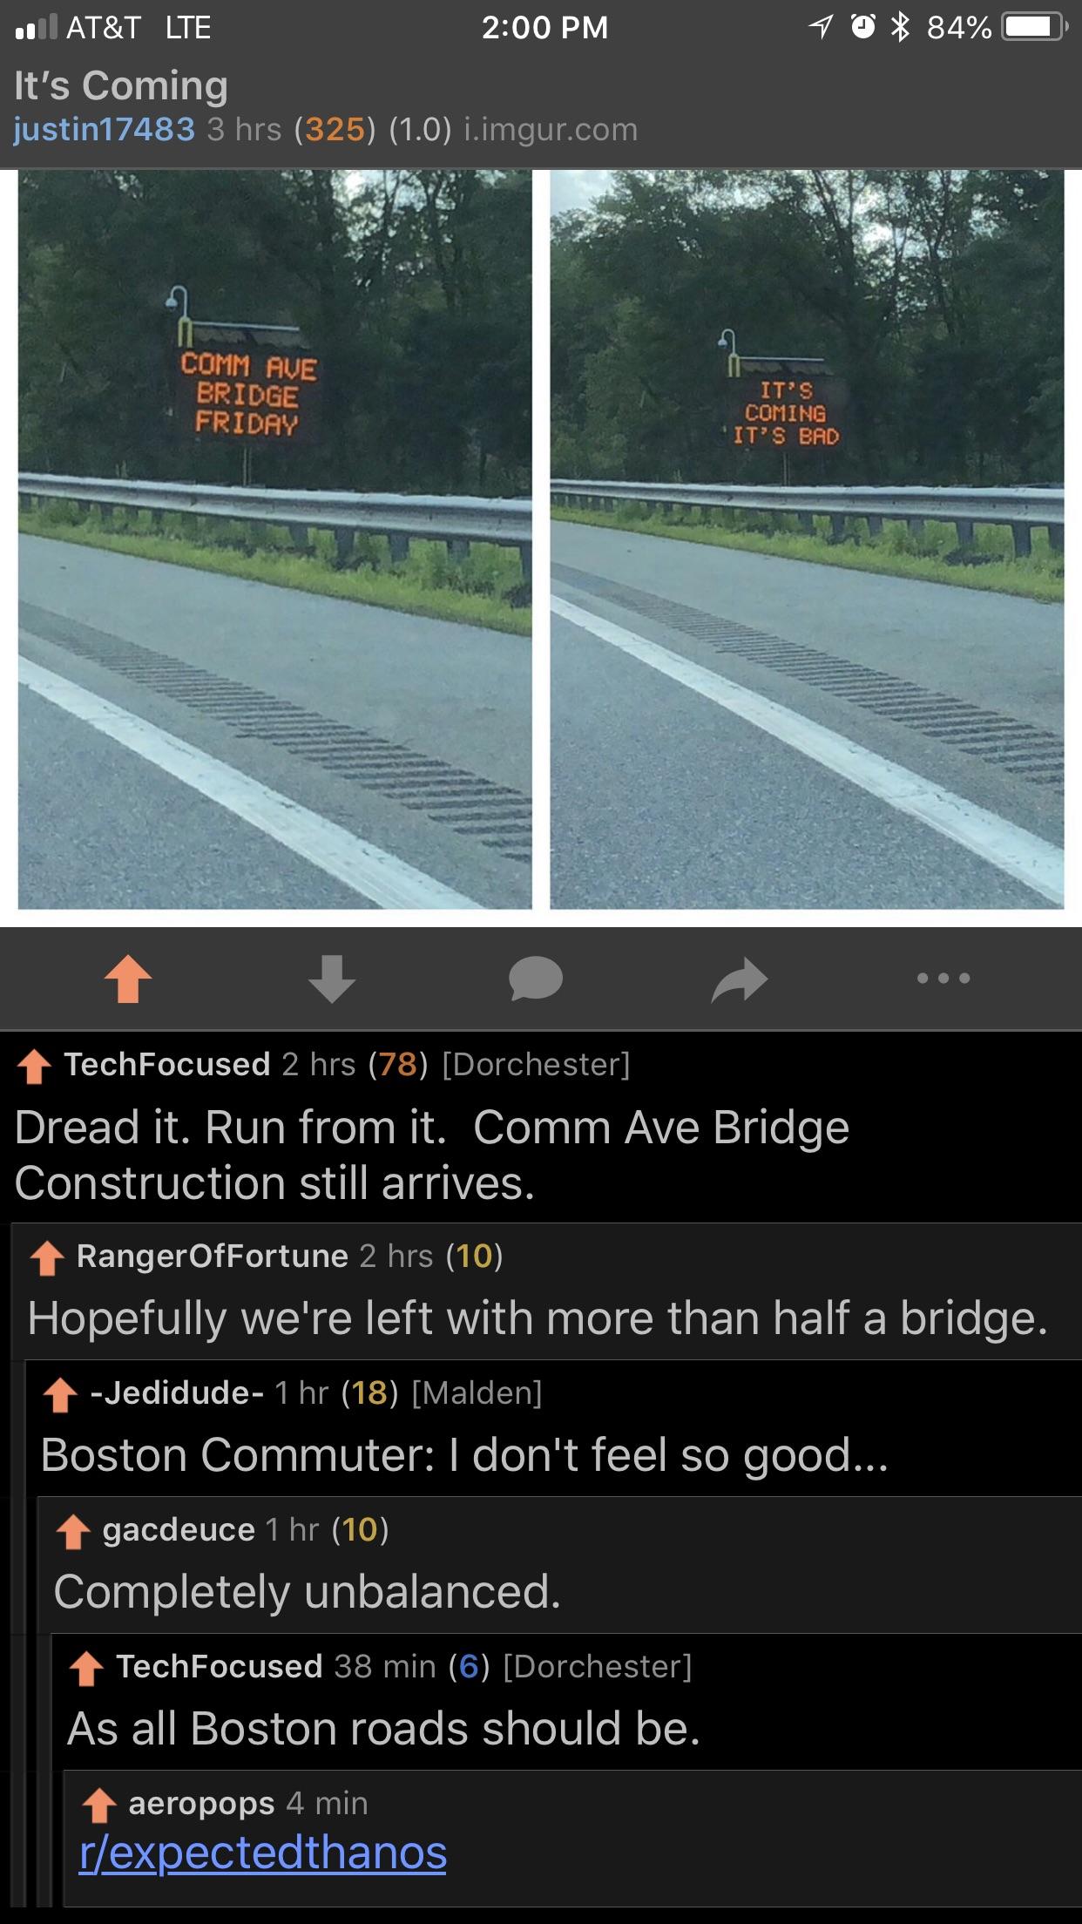1082x1924 pixels.
Task: Upvote TechFocused's Dread it comment
Action: coord(34,1066)
